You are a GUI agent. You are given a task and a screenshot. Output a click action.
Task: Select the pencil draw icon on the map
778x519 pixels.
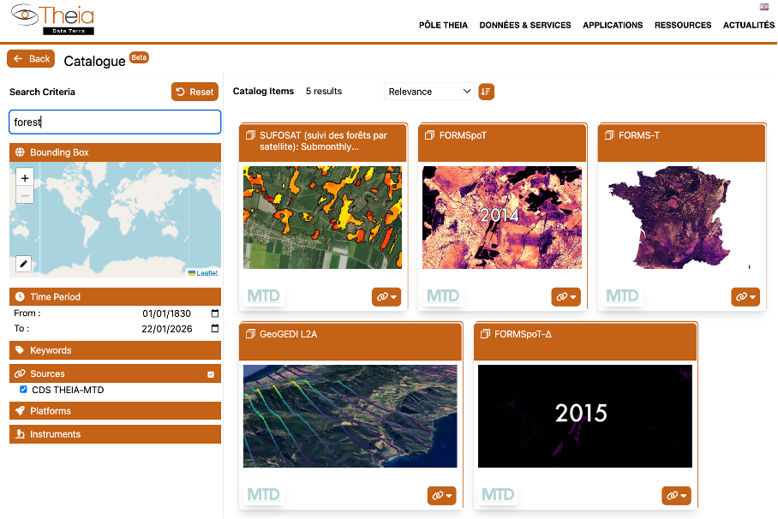[x=24, y=264]
